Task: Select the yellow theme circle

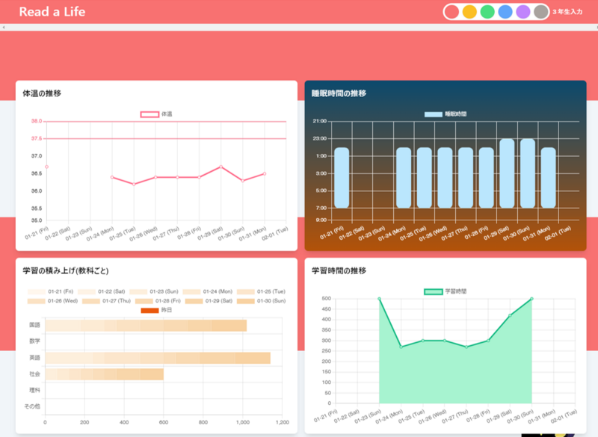Action: (x=469, y=12)
